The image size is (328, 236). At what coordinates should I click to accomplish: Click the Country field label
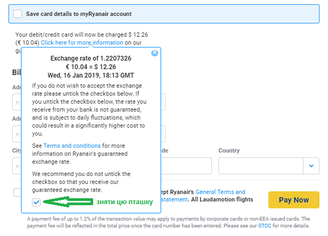(229, 150)
